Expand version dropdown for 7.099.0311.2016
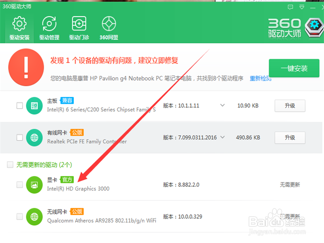The height and width of the screenshot is (243, 324). [222, 137]
